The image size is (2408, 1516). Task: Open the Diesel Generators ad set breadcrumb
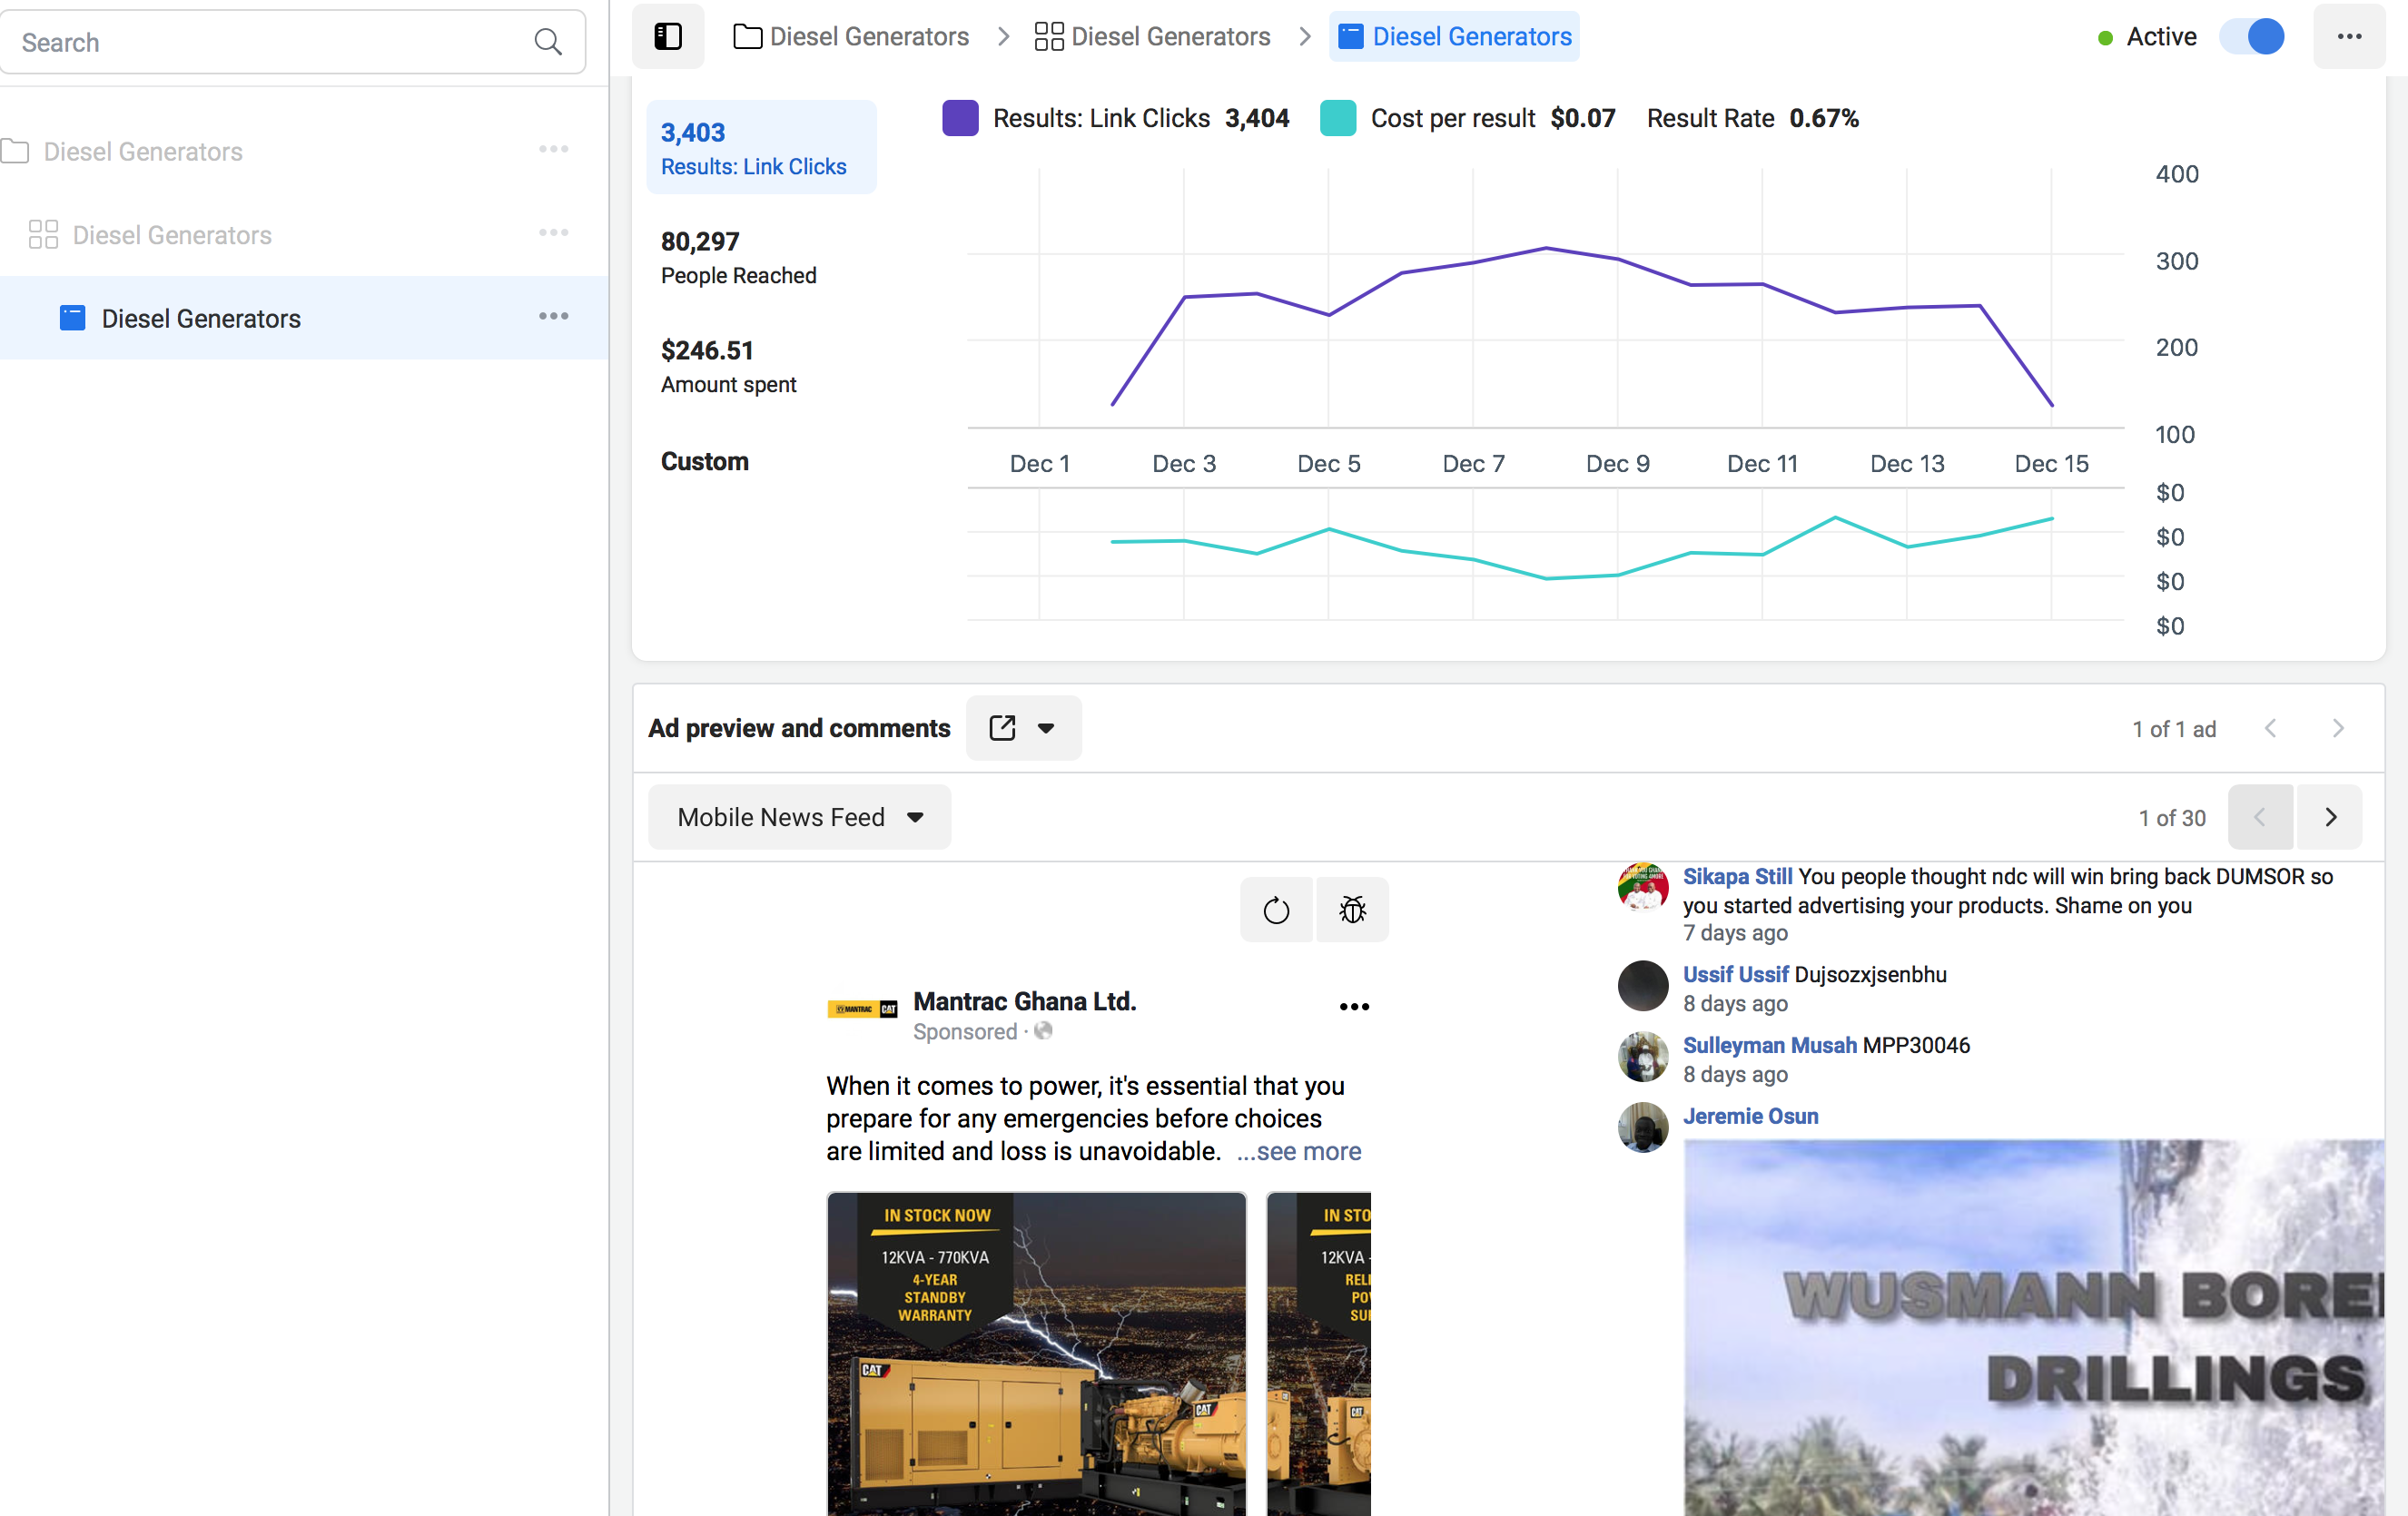click(x=1152, y=37)
